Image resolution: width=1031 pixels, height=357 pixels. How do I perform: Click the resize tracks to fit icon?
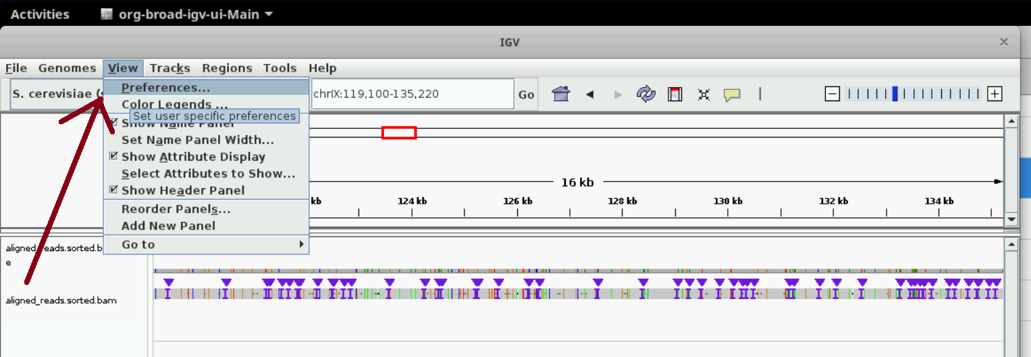pyautogui.click(x=704, y=94)
